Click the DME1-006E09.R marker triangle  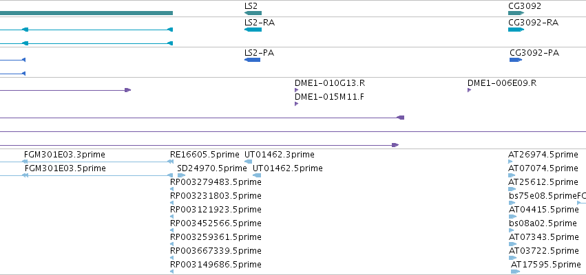(470, 90)
